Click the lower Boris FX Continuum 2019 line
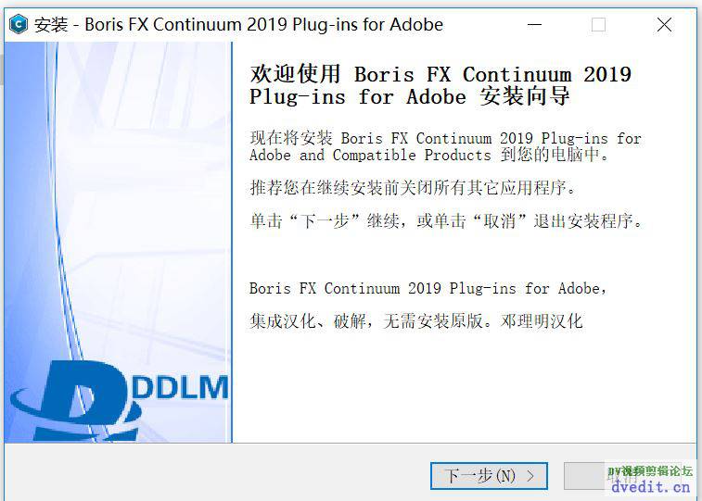The height and width of the screenshot is (501, 702). point(428,288)
